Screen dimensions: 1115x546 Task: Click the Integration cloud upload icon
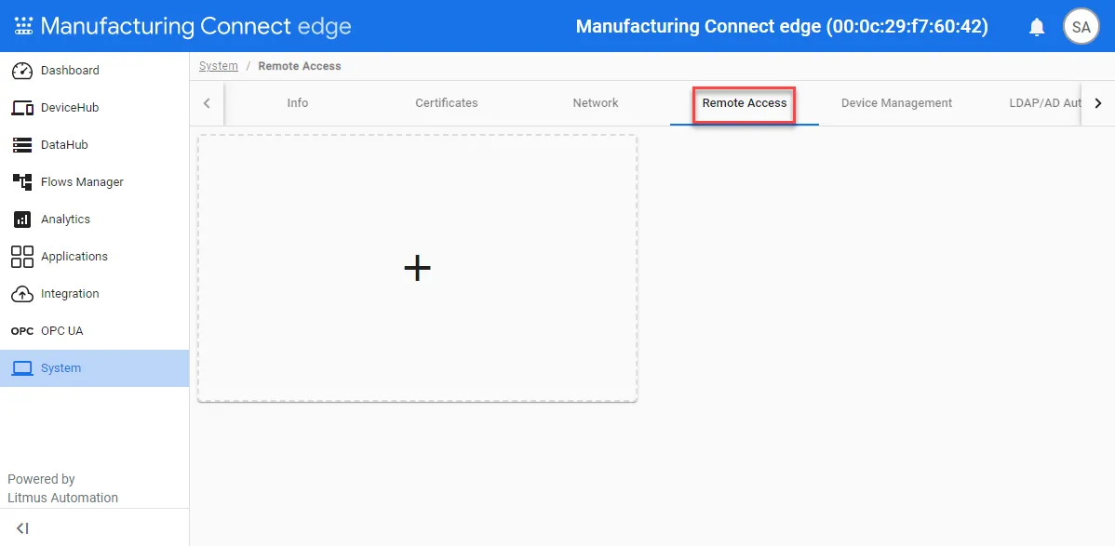(x=22, y=294)
